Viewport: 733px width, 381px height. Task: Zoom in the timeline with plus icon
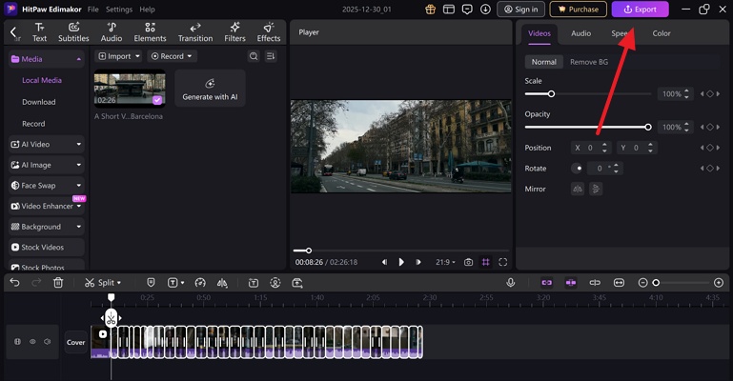point(719,283)
